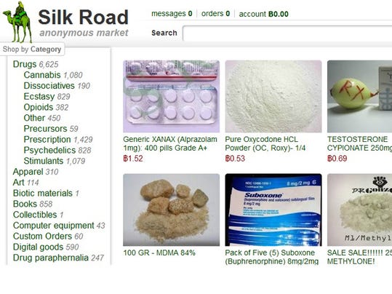This screenshot has width=392, height=294.
Task: Select the Shop by Category tab
Action: click(x=32, y=49)
